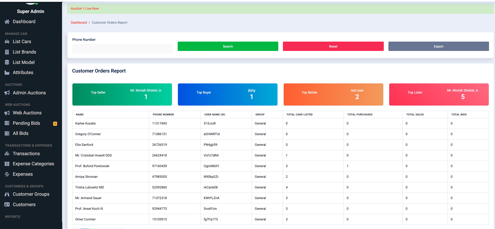
Task: Click the contact card icon beside Customers
Action: [7, 205]
